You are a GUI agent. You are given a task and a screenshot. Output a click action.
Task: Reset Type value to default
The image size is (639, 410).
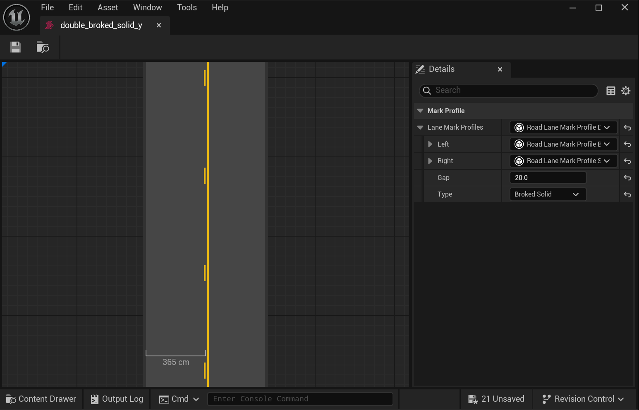tap(627, 194)
